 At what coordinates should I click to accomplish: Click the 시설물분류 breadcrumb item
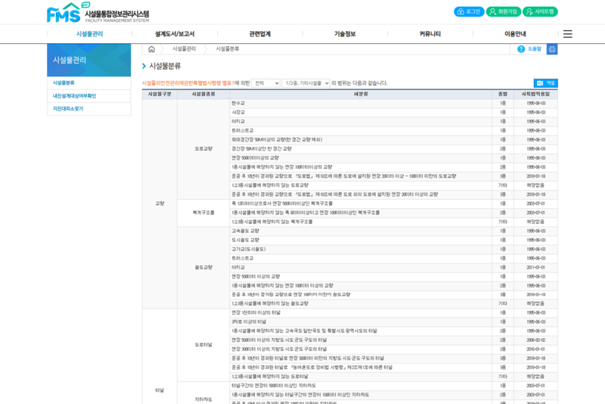tap(228, 48)
